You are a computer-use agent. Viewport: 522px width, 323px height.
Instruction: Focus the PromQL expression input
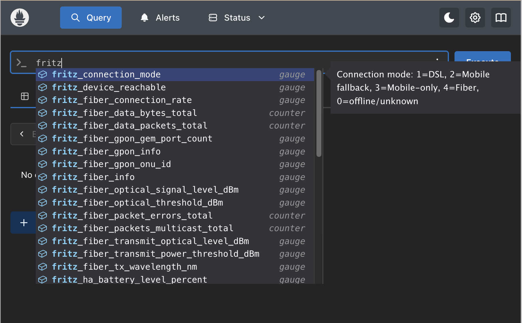click(x=230, y=63)
